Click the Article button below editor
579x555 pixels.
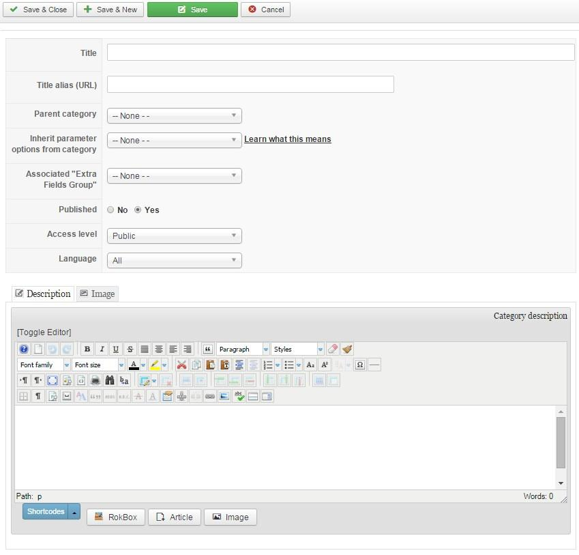coord(175,517)
